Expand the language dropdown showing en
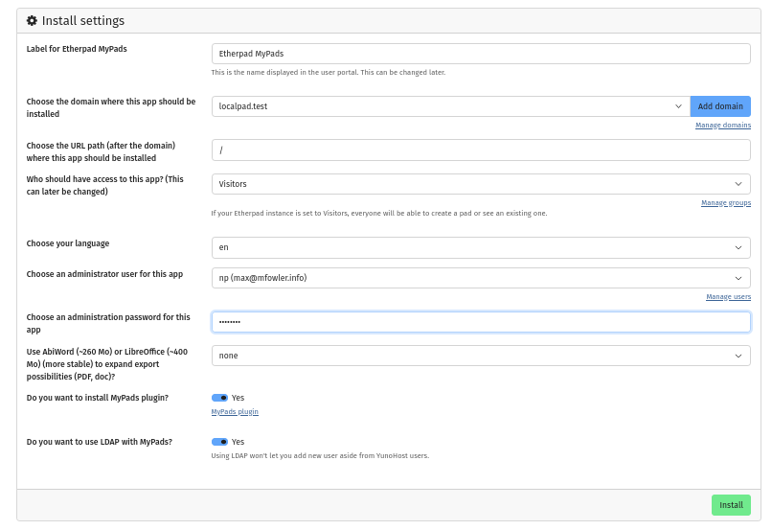This screenshot has height=530, width=772. pyautogui.click(x=481, y=247)
